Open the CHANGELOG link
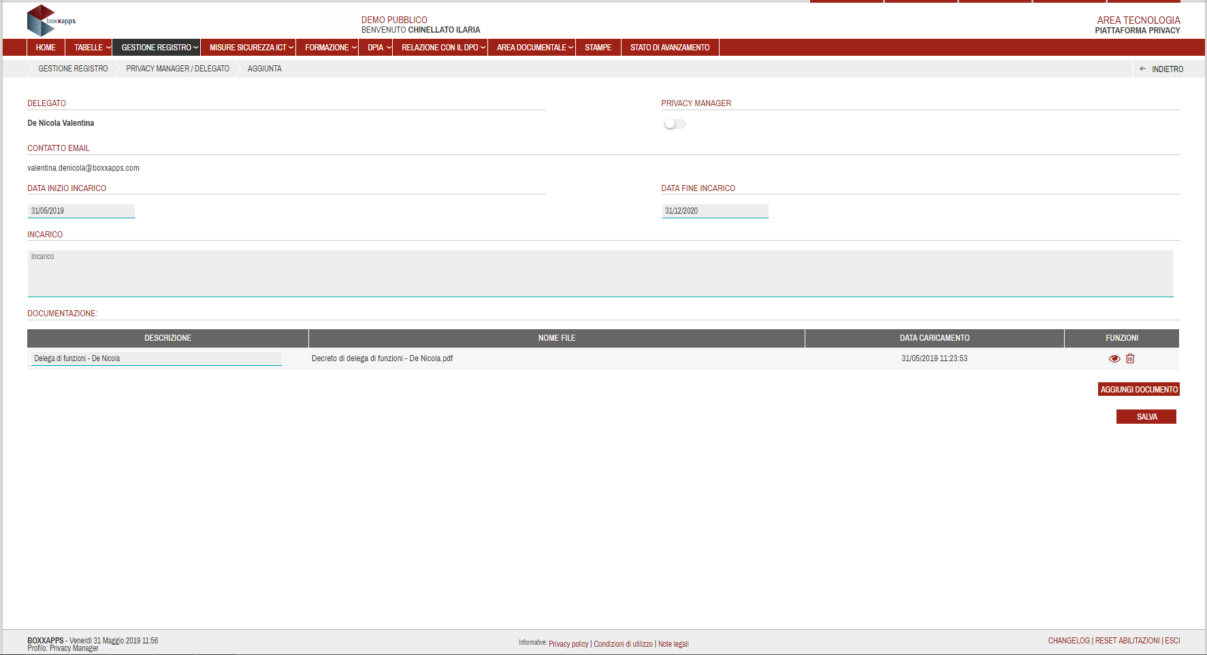Image resolution: width=1207 pixels, height=655 pixels. (1069, 641)
